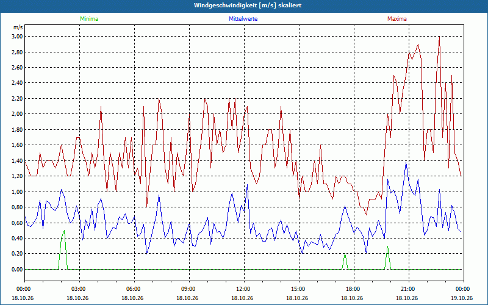
Task: Click the Mittelwerte legend label
Action: pos(243,19)
